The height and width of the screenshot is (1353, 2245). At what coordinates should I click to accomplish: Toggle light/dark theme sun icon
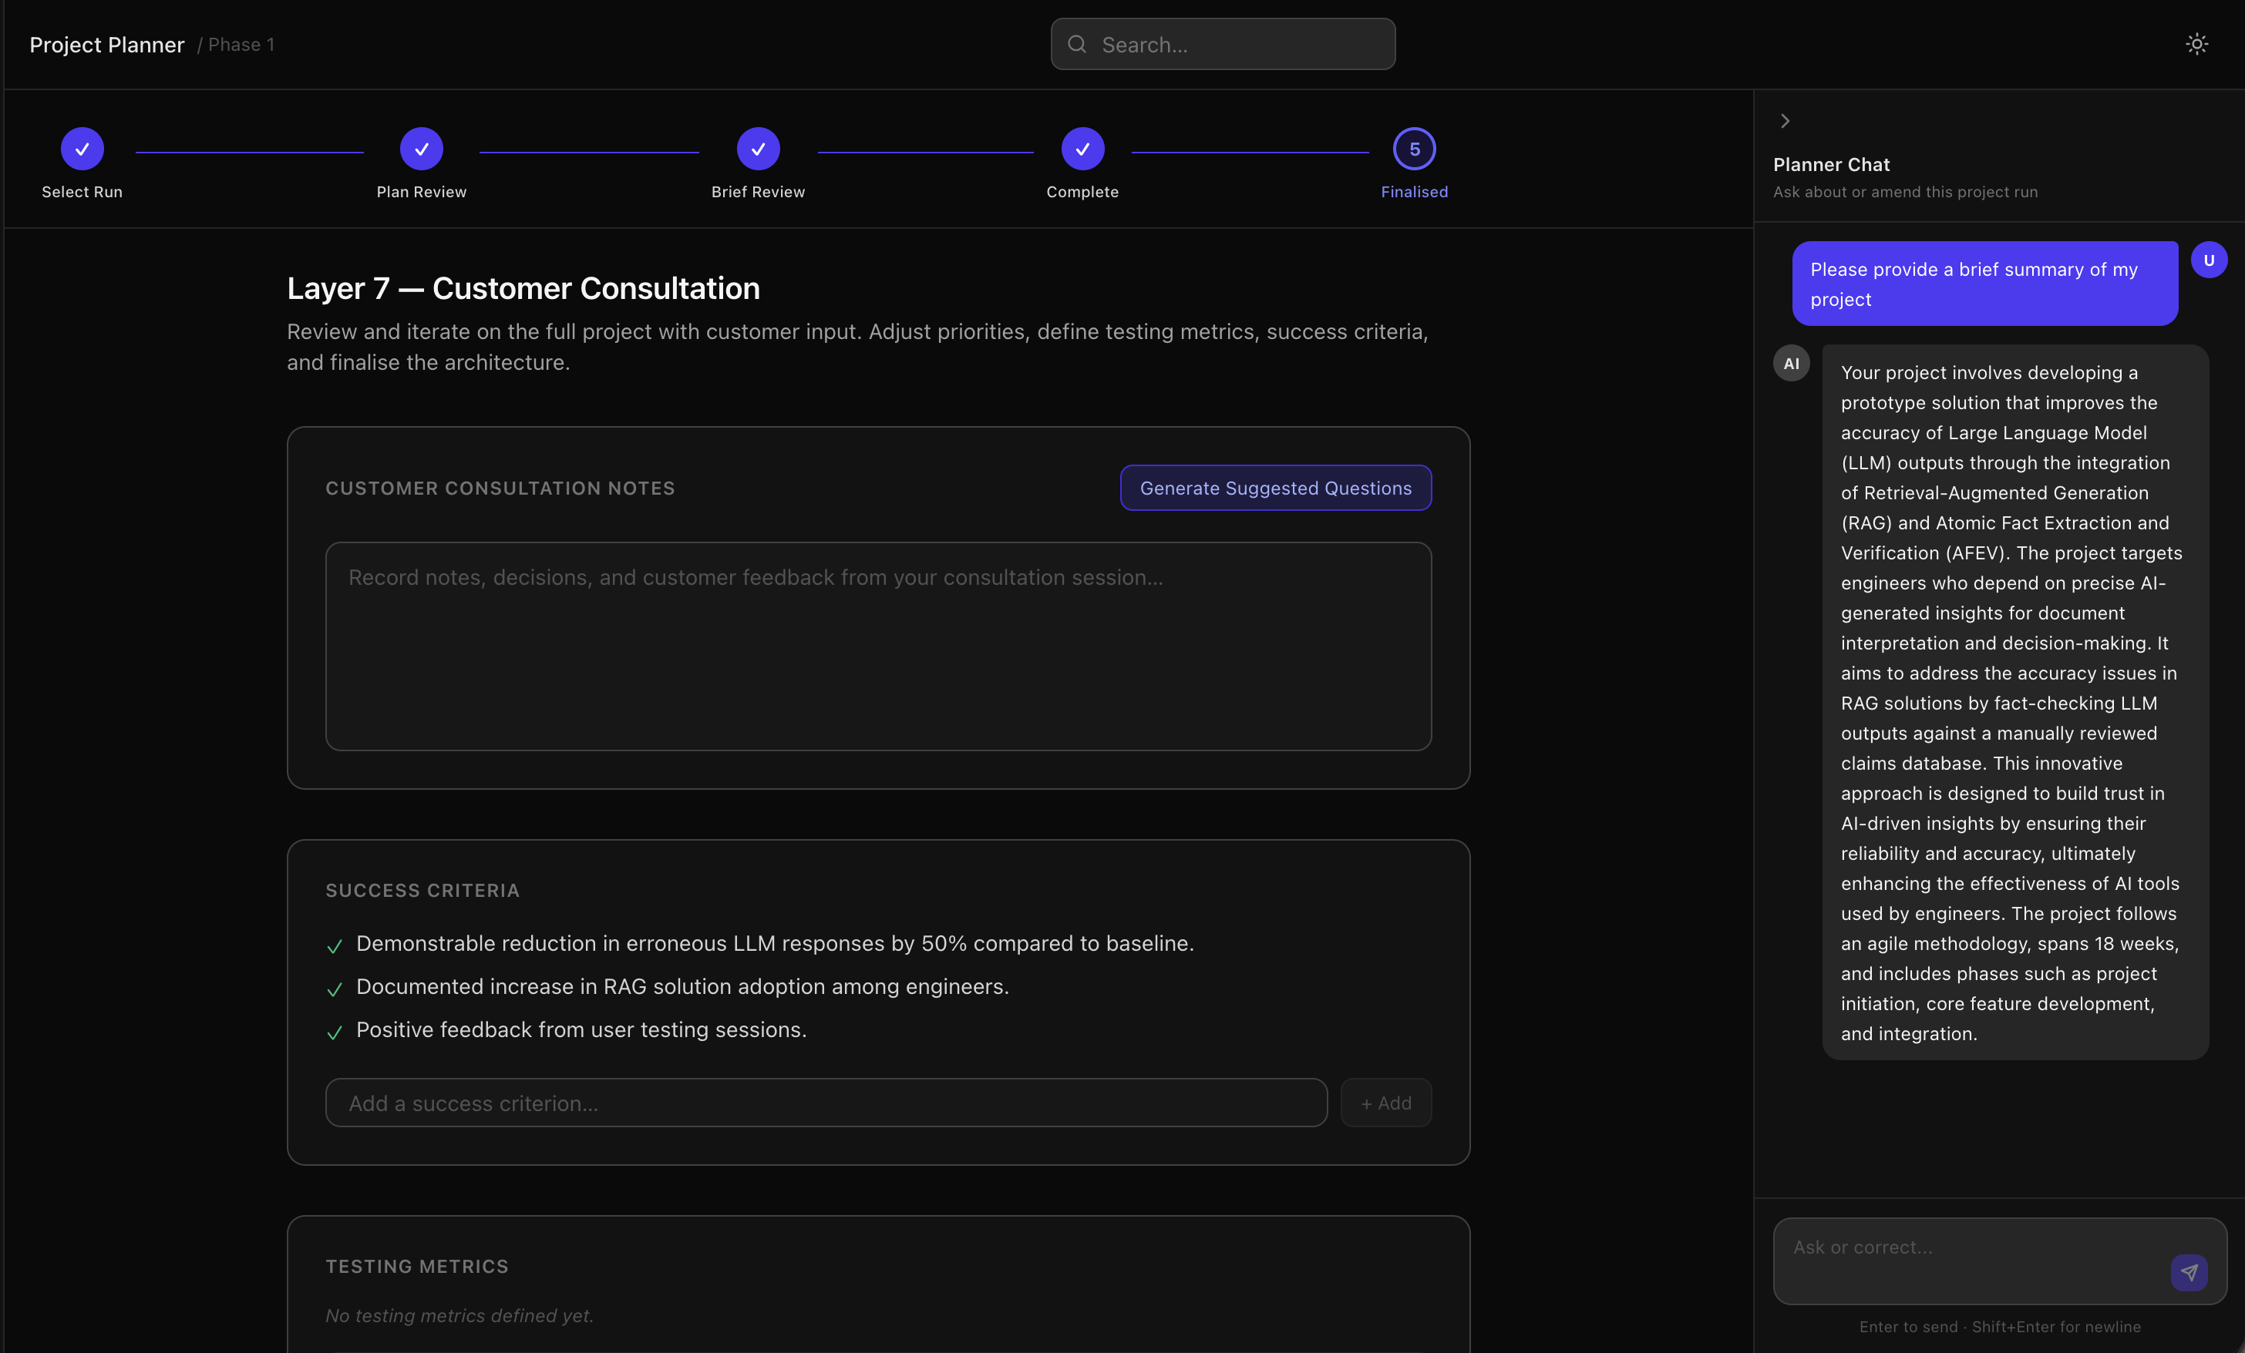point(2196,44)
